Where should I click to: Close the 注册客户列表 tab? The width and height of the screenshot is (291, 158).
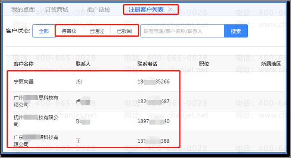point(170,9)
